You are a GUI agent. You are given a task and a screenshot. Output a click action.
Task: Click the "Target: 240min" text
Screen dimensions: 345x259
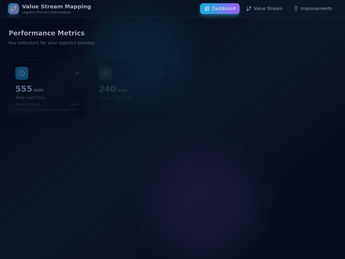[x=111, y=105]
